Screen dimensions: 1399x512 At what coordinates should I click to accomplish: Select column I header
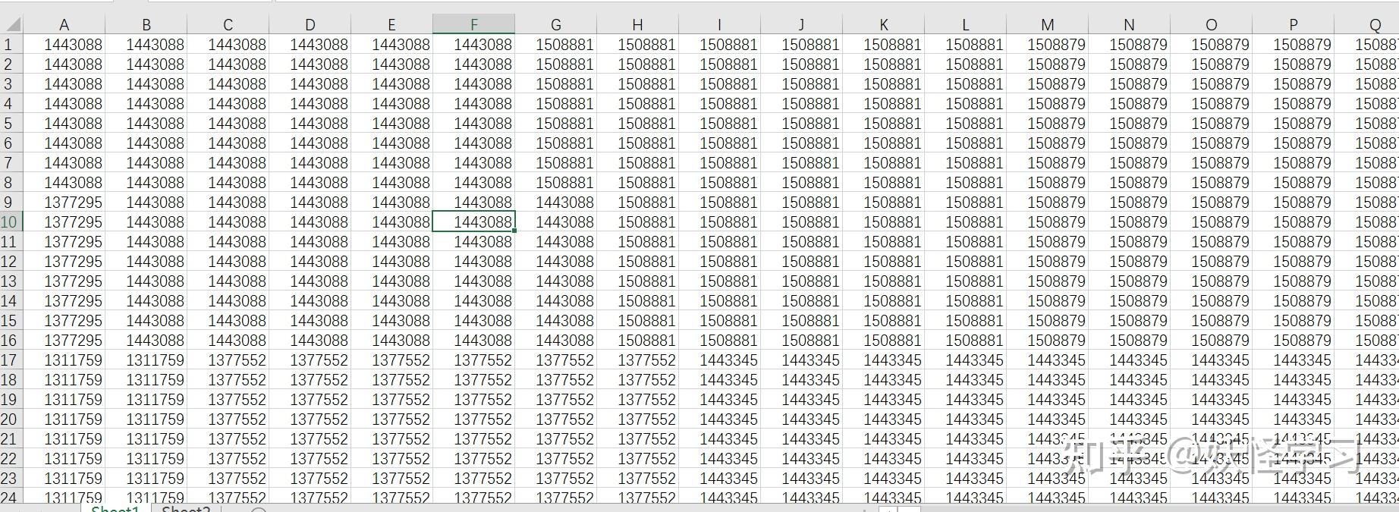(x=719, y=24)
